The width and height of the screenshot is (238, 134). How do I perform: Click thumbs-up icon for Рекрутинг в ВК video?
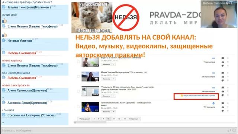click(x=223, y=91)
